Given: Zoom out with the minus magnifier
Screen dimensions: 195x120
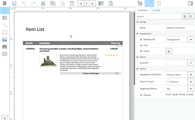Looking at the screenshot, I should tap(81, 3).
